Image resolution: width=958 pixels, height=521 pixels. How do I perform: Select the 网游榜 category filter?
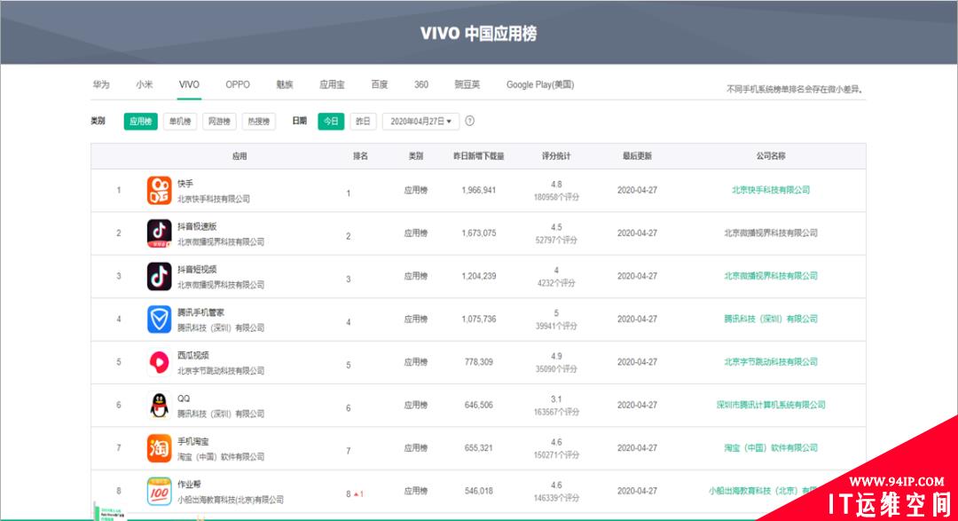219,121
